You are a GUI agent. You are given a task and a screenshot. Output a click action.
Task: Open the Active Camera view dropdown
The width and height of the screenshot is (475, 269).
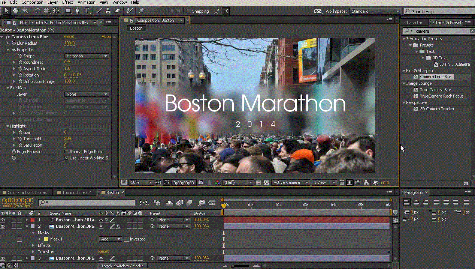point(291,183)
